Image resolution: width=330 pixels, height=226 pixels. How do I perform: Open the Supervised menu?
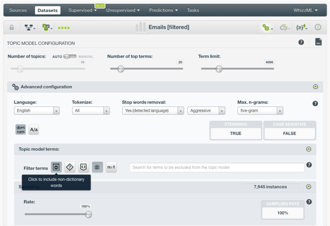[x=82, y=10]
